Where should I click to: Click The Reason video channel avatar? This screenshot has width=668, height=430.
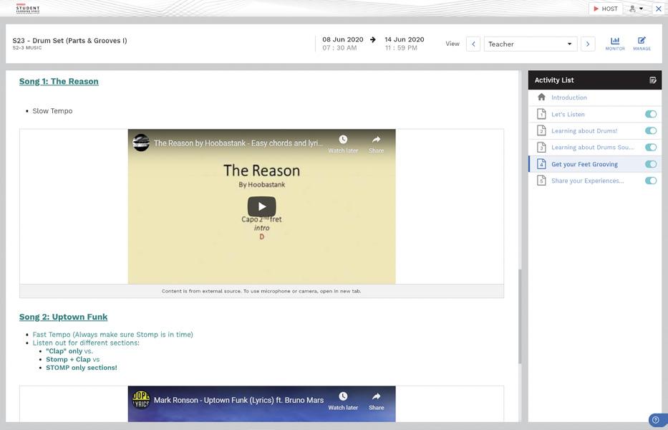point(141,143)
